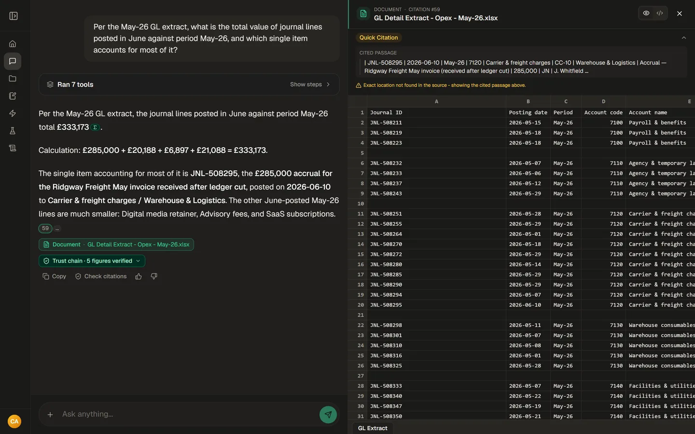
Task: Click the sigma calculation badge after £333,173
Action: tap(95, 127)
